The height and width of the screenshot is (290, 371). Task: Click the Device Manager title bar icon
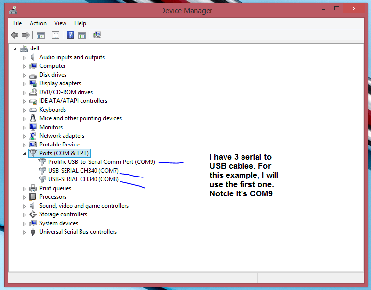pyautogui.click(x=13, y=10)
